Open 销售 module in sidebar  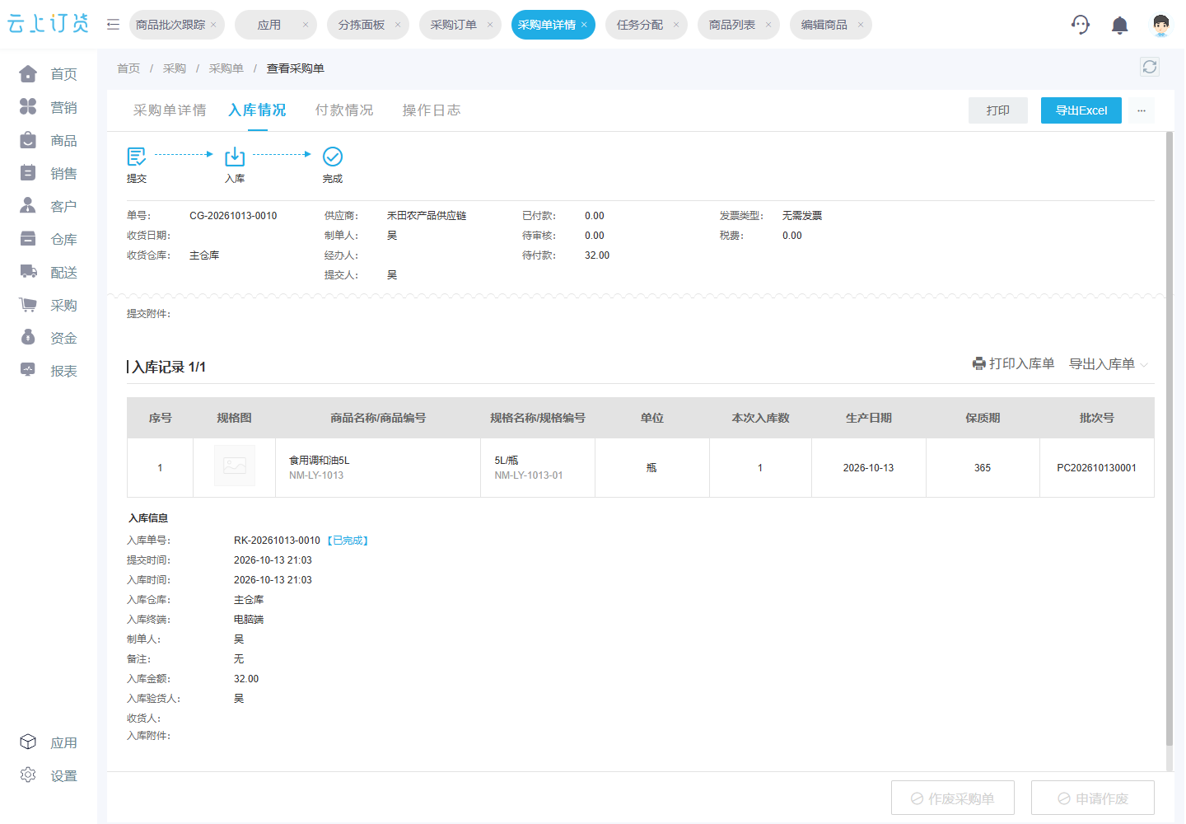[x=49, y=173]
